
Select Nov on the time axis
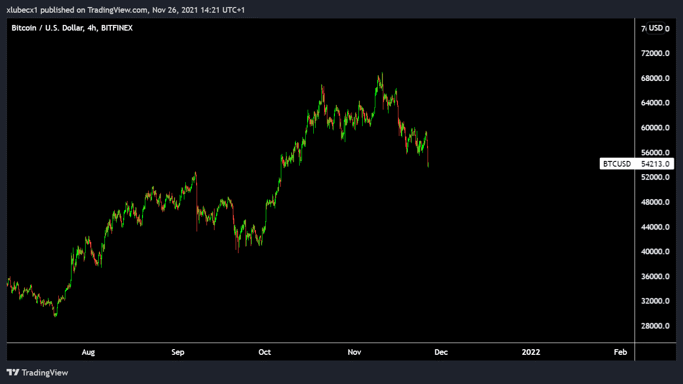(354, 352)
